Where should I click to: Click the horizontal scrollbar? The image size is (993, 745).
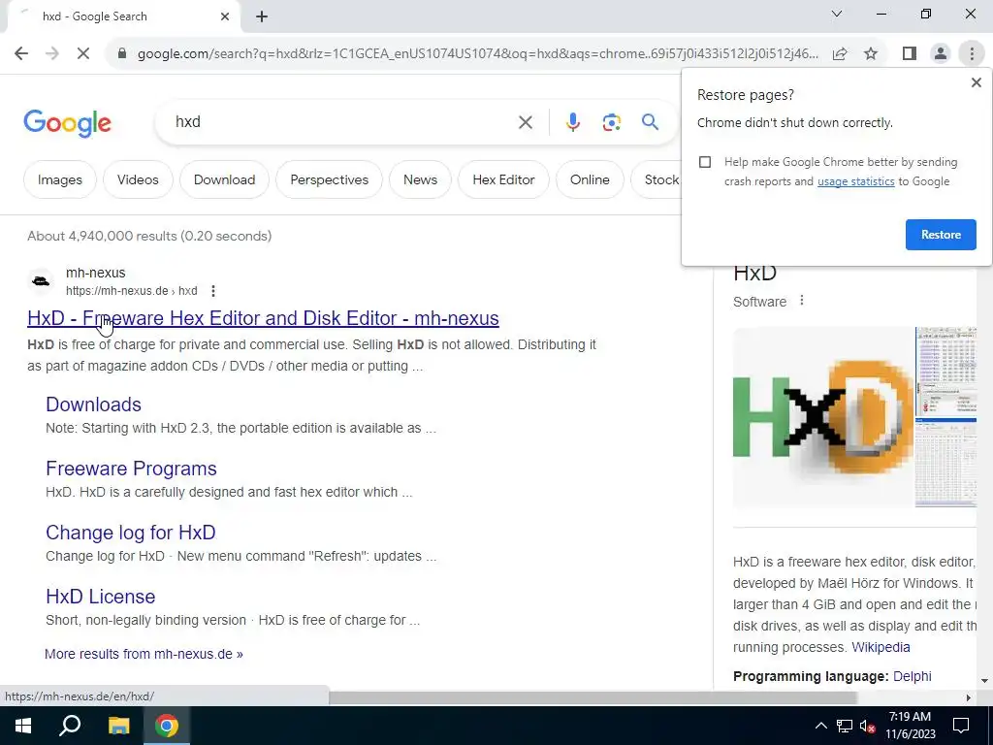coord(593,697)
